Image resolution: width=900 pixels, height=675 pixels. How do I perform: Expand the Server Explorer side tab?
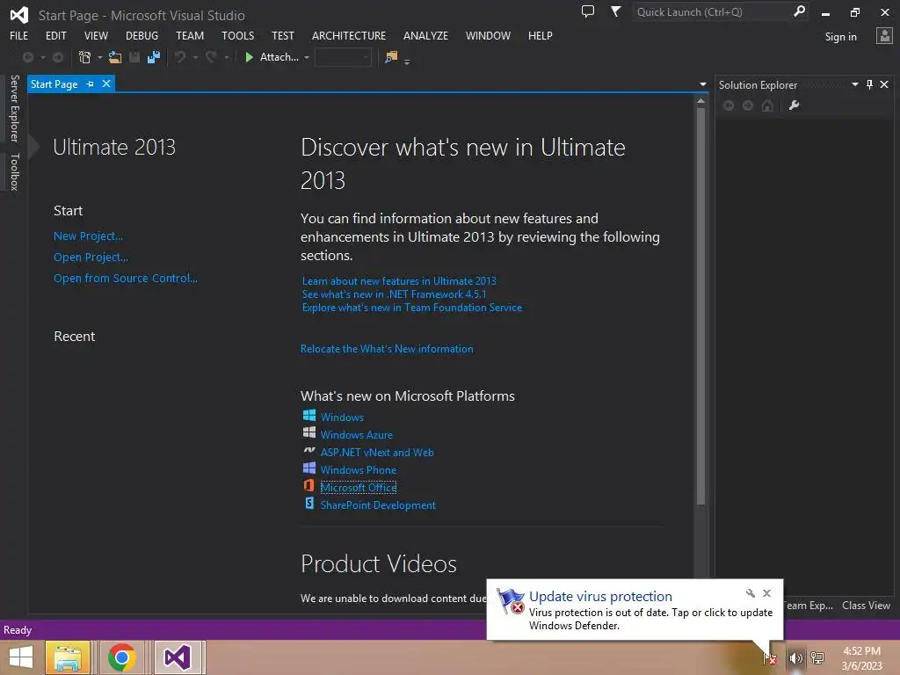click(x=14, y=108)
